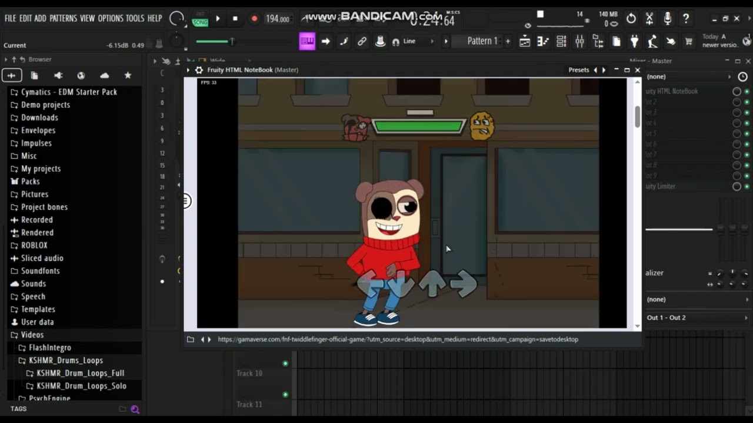Image resolution: width=753 pixels, height=423 pixels.
Task: Open the TOOLS menu
Action: coord(135,18)
